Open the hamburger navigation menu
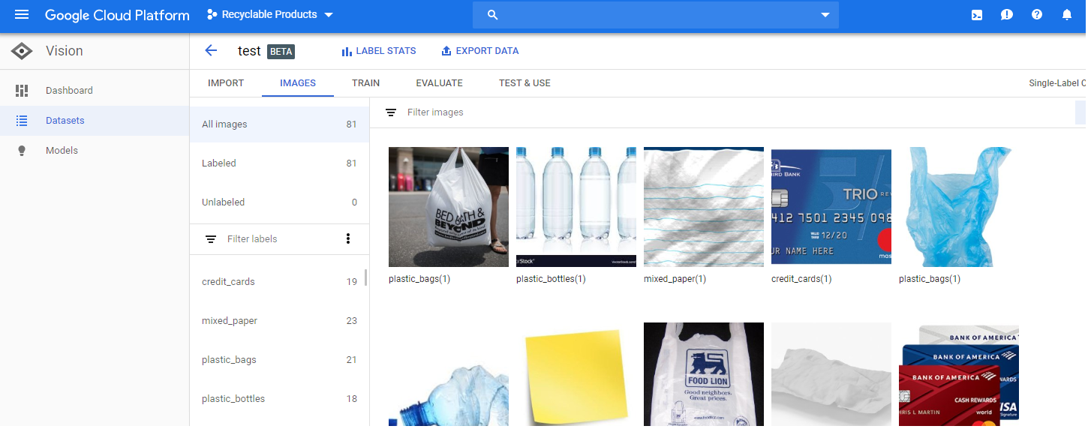Screen dimensions: 1088x435 coord(22,15)
